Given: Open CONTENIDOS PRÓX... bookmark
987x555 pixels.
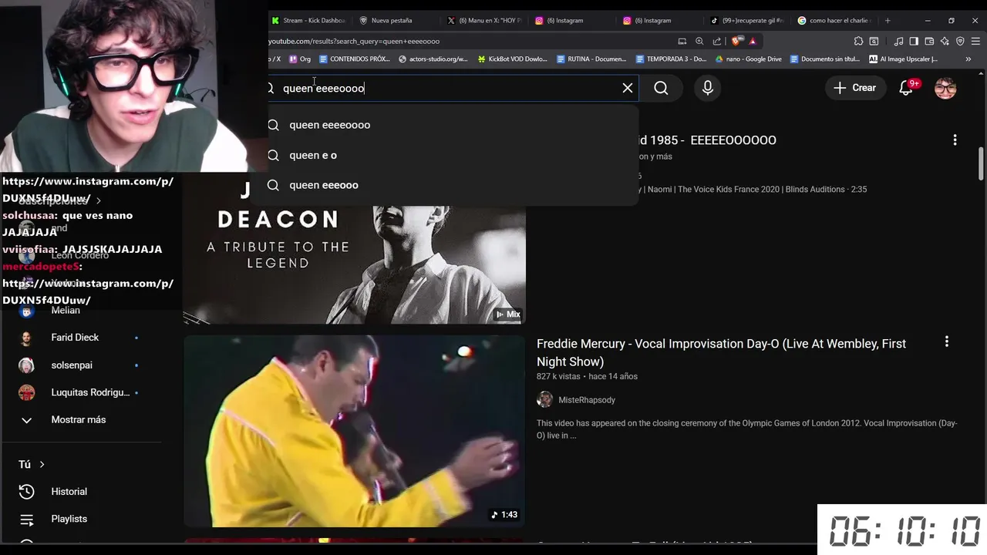Looking at the screenshot, I should point(354,59).
